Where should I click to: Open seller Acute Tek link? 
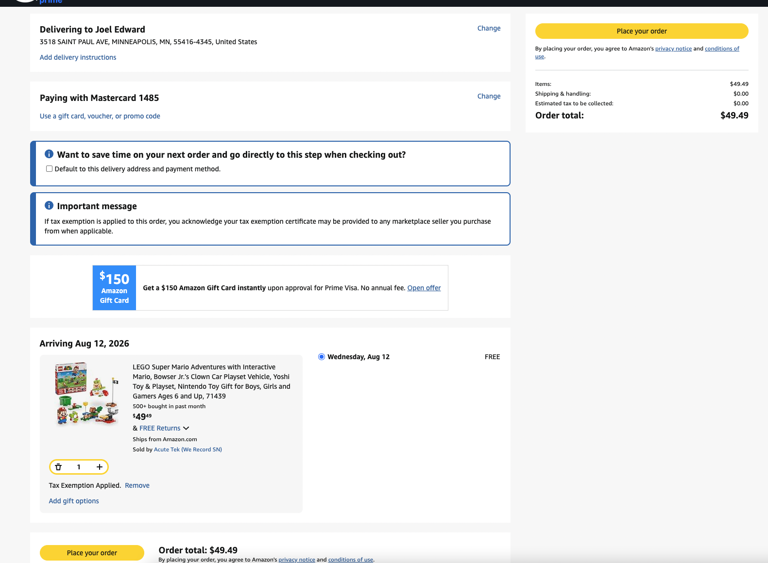pyautogui.click(x=188, y=449)
